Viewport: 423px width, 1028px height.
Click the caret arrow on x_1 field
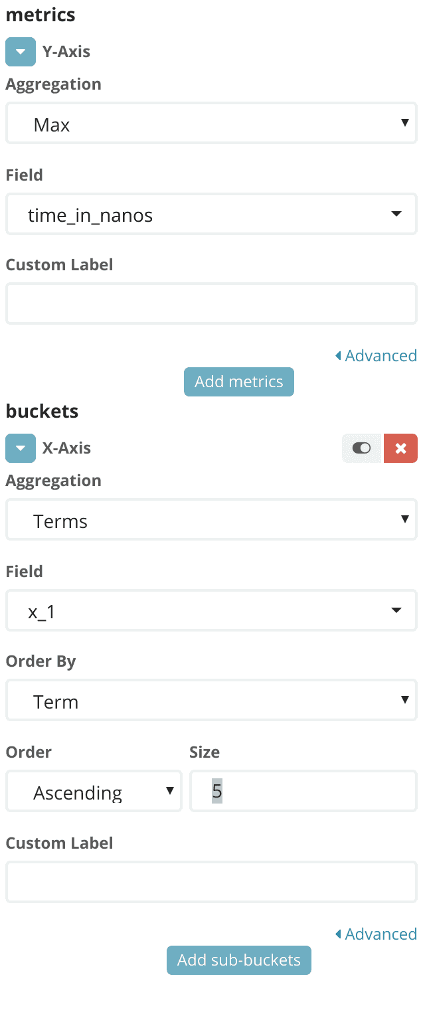point(396,611)
